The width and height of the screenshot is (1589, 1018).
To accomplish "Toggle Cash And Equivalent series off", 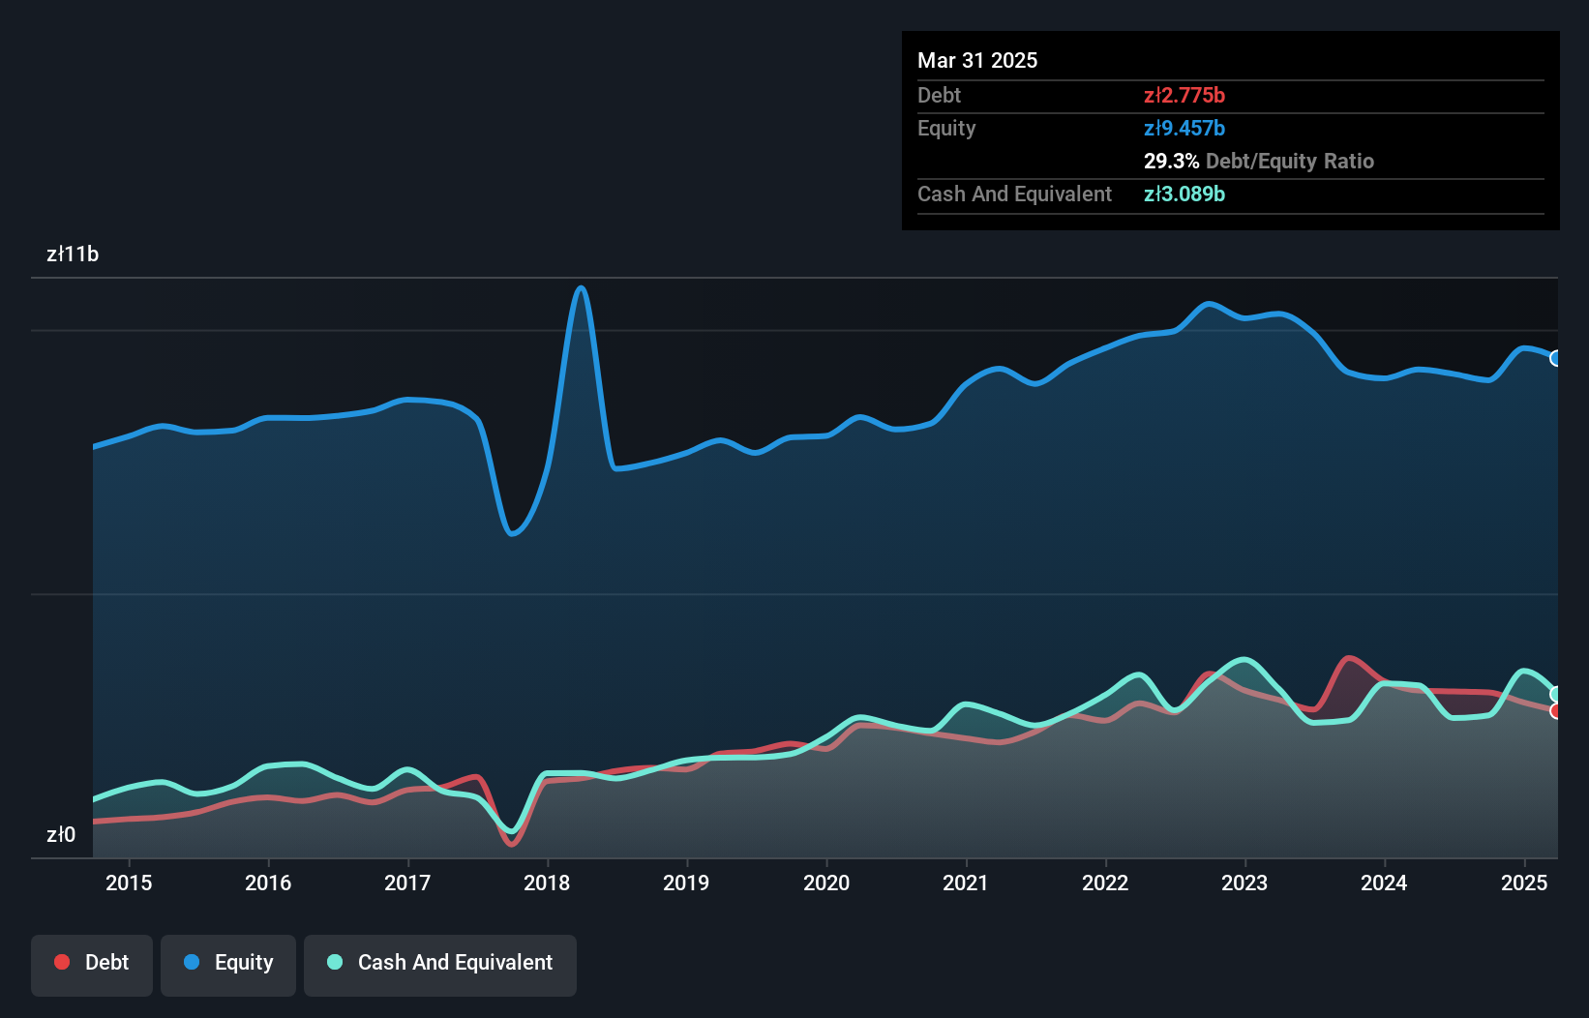I will 440,965.
